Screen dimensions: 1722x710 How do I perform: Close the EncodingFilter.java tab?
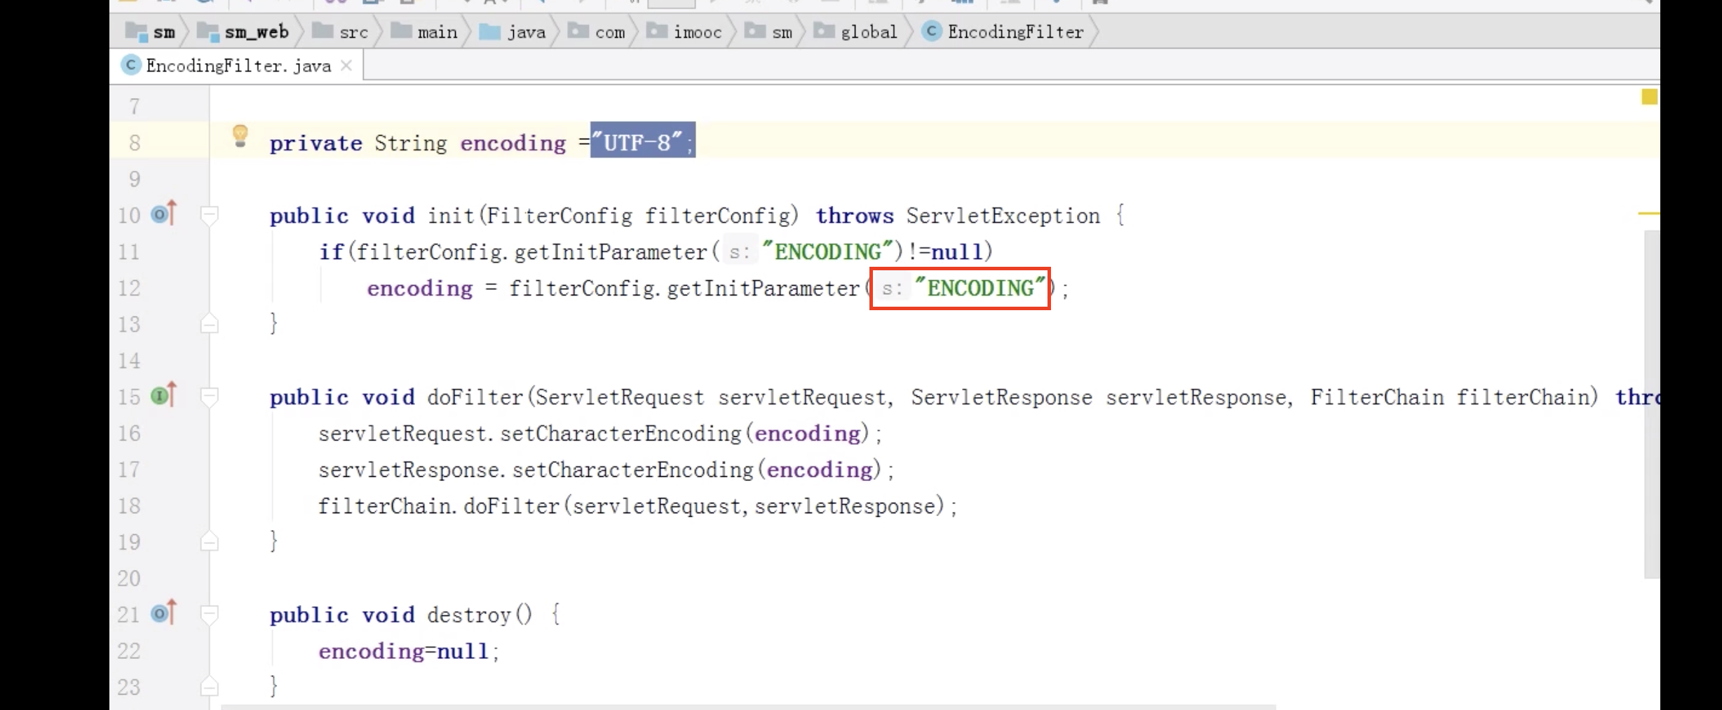point(346,66)
